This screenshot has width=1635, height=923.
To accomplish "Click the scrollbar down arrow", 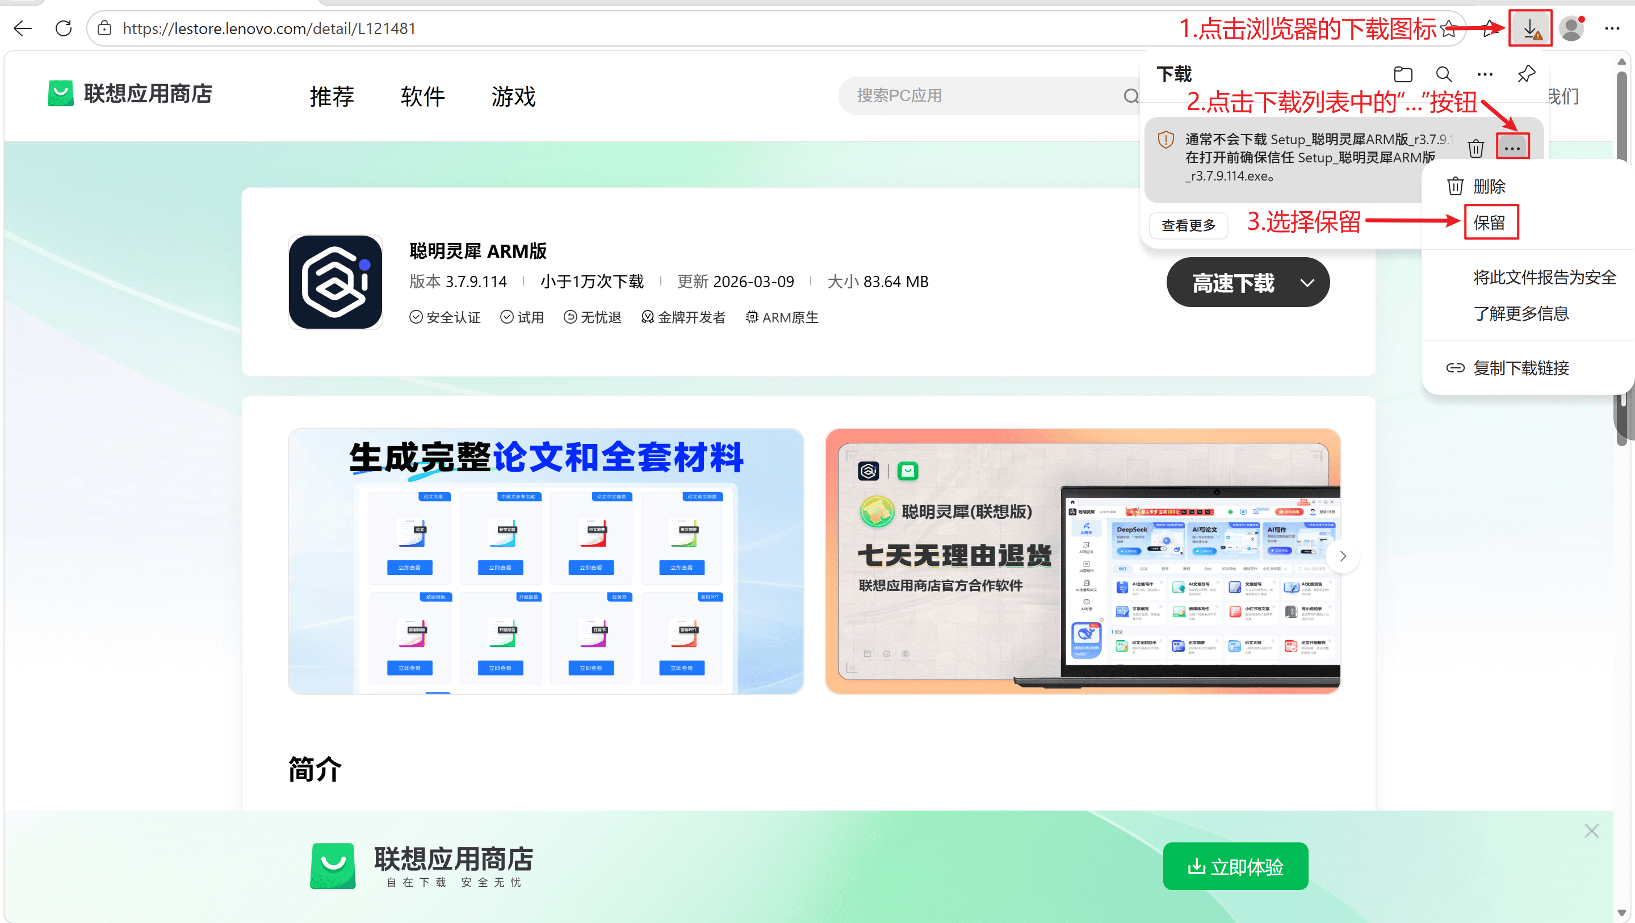I will click(x=1622, y=913).
